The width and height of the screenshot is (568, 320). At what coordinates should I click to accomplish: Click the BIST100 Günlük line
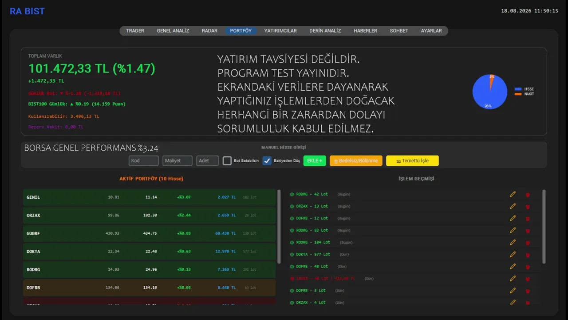[77, 104]
